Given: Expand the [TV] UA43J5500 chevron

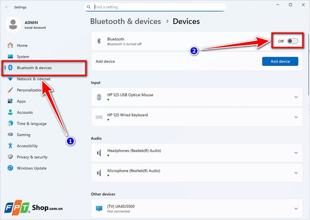Looking at the screenshot, I should [296, 208].
